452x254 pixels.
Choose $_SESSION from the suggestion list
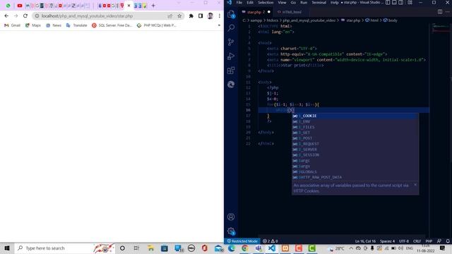[355, 155]
